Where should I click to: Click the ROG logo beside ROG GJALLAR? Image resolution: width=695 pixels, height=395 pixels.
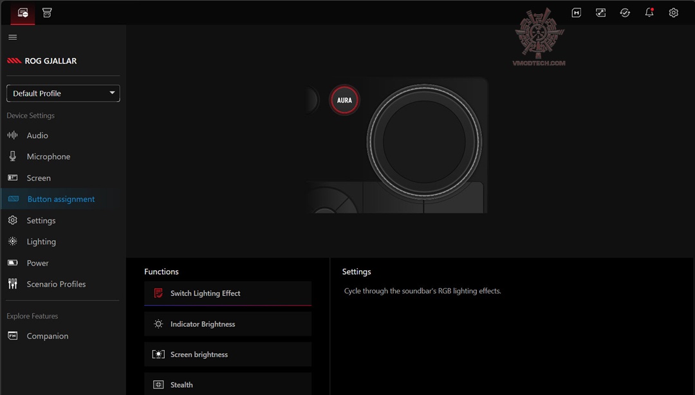pyautogui.click(x=14, y=60)
